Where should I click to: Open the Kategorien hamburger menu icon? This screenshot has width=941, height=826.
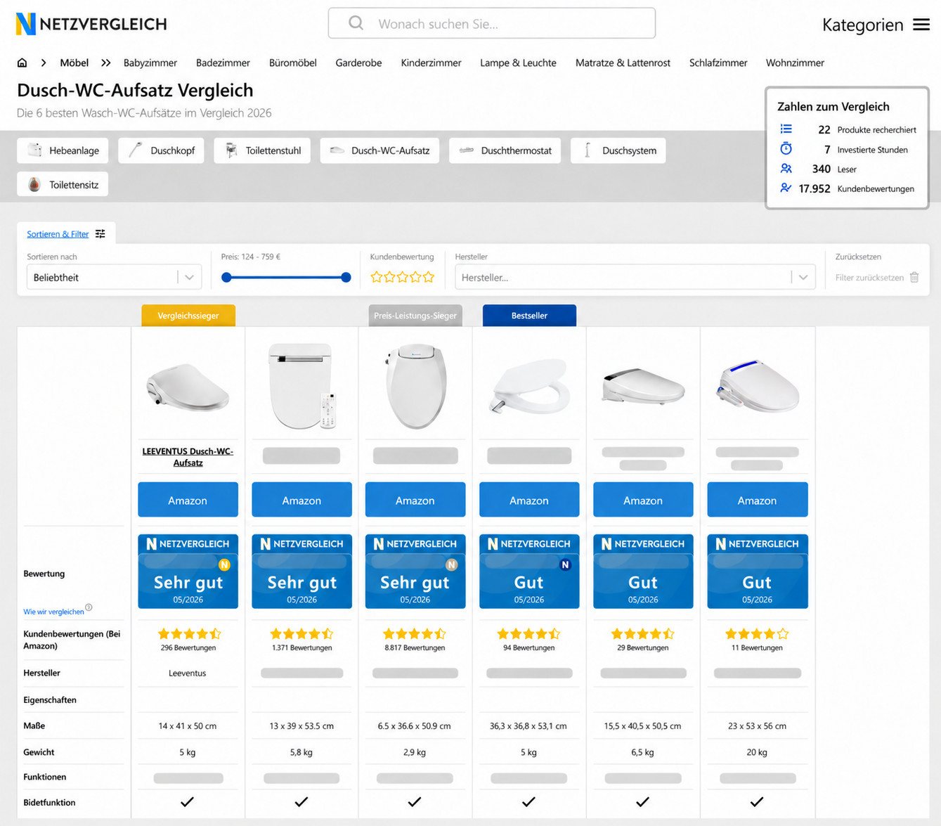(921, 25)
